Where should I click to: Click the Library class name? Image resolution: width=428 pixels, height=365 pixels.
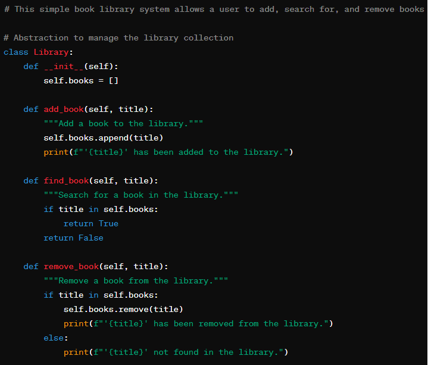coord(51,52)
